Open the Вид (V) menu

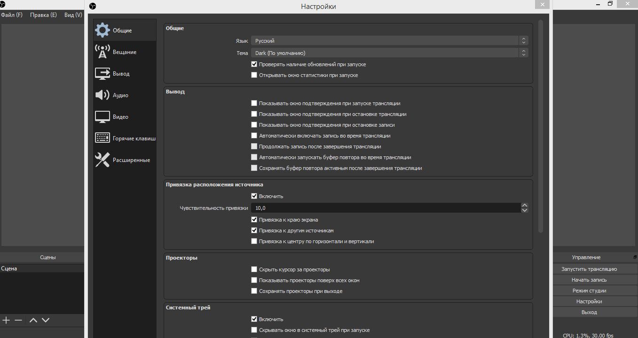[73, 15]
